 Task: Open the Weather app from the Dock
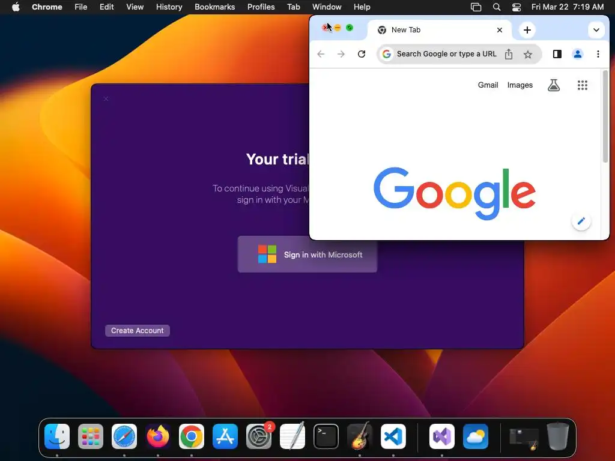pos(476,436)
